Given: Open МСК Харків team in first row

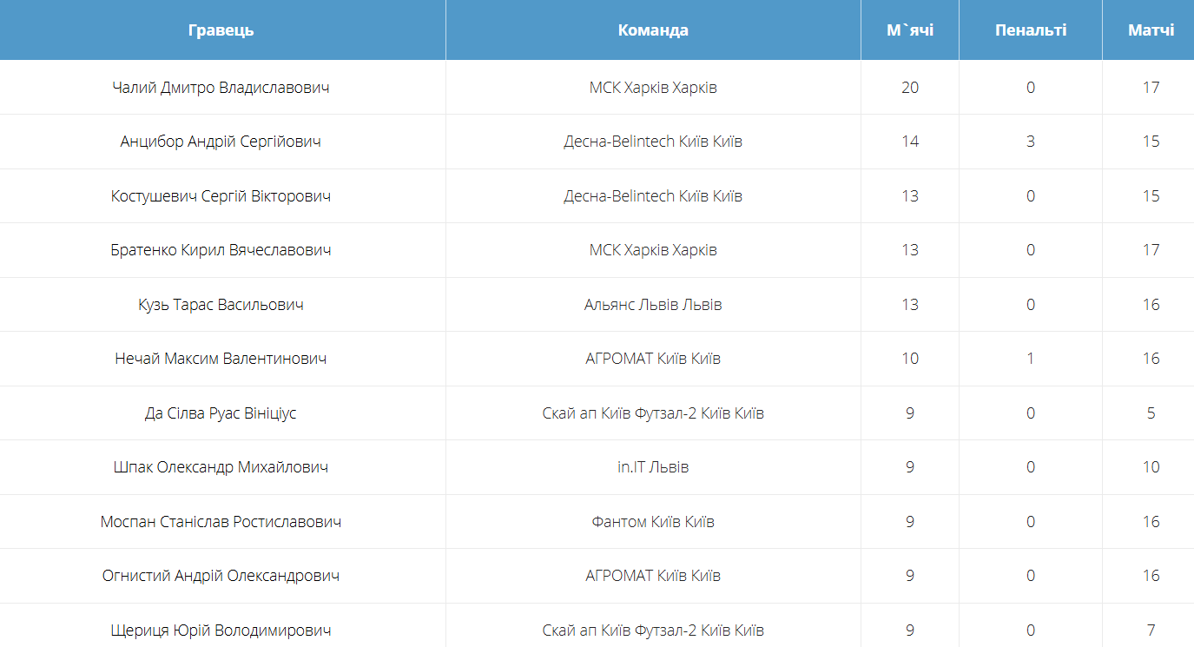Looking at the screenshot, I should click(653, 88).
